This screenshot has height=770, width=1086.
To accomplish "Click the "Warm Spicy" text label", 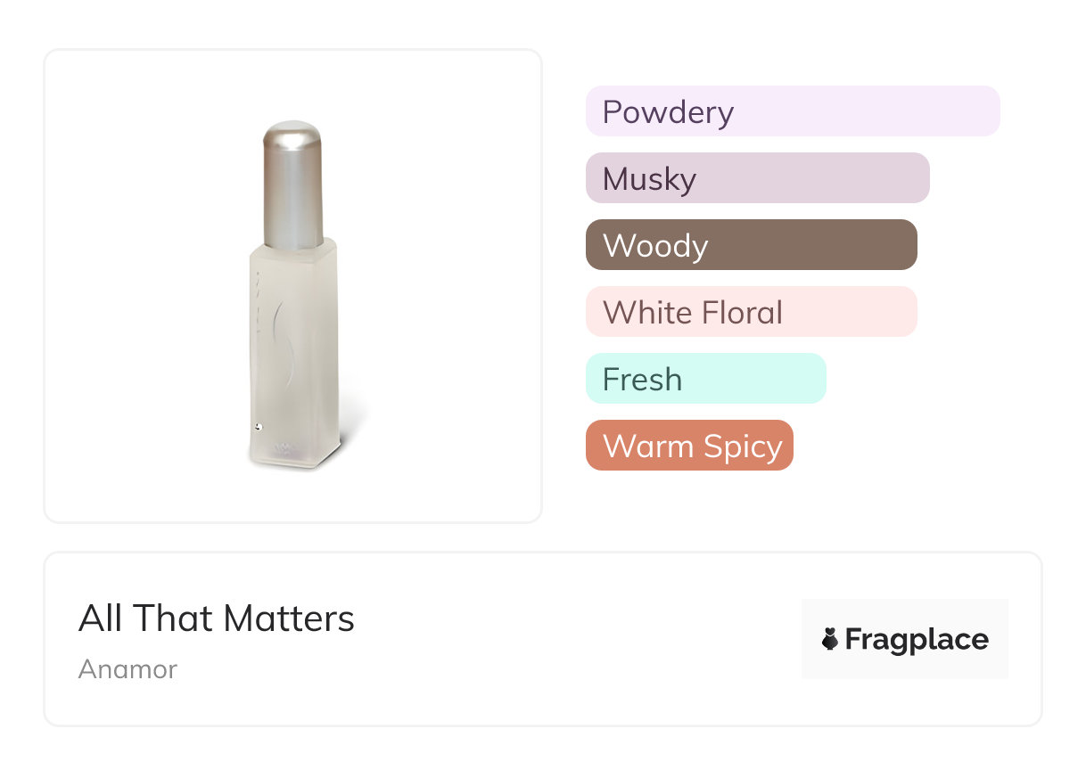I will 693,446.
